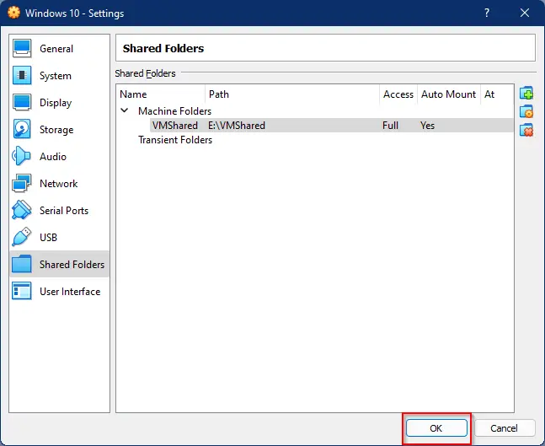
Task: Click the VirtualBox gear icon in title bar
Action: (14, 13)
